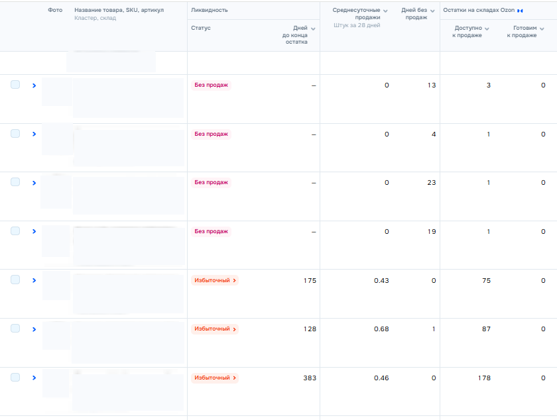Expand the row with 4 days without sales

click(x=34, y=134)
